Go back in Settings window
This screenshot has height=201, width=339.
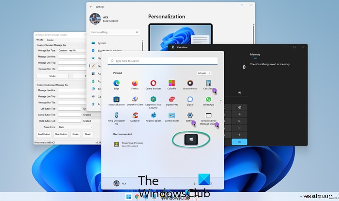click(91, 7)
